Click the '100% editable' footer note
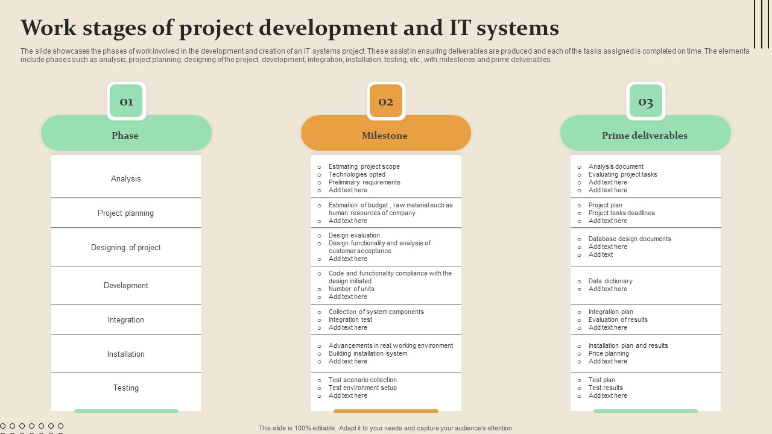 (x=386, y=428)
